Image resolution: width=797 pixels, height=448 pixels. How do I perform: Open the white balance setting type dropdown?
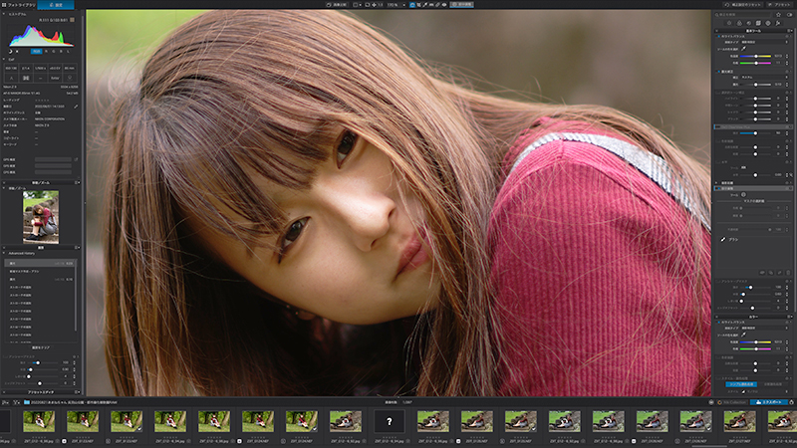[764, 42]
